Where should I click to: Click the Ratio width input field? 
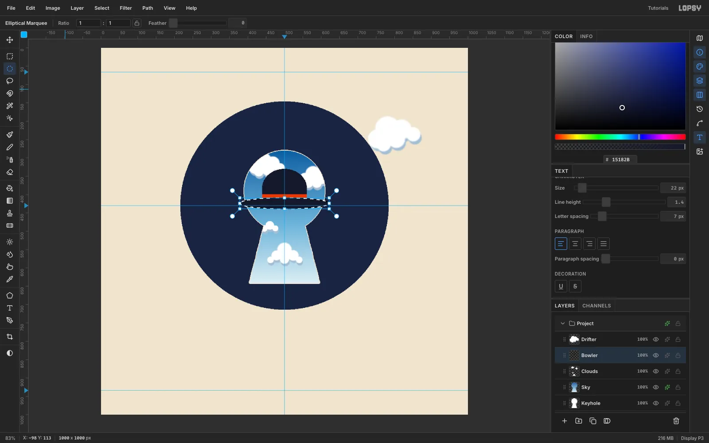pos(89,23)
